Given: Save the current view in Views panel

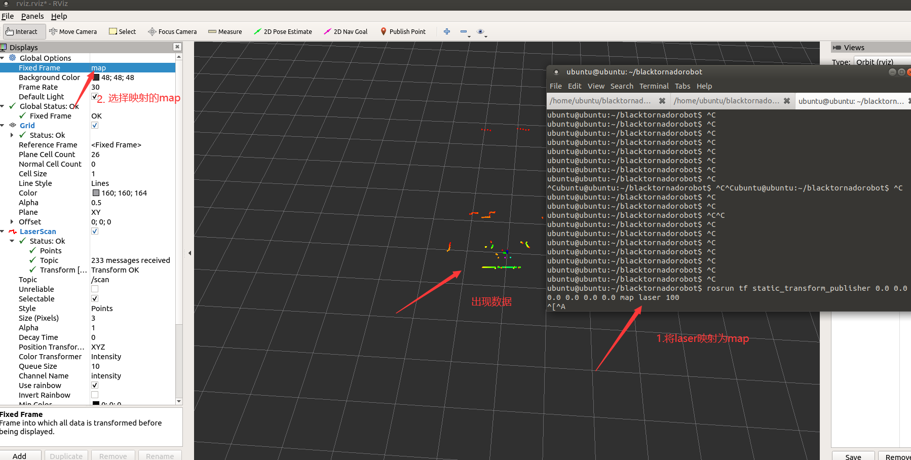Looking at the screenshot, I should coord(853,455).
